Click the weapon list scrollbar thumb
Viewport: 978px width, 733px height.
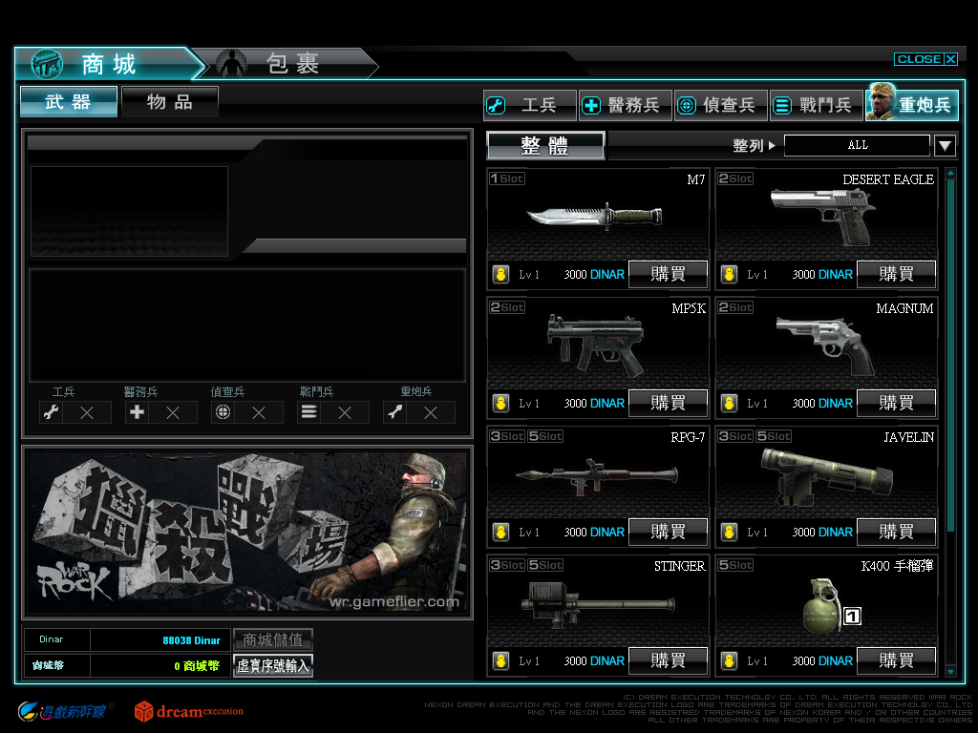(x=950, y=356)
